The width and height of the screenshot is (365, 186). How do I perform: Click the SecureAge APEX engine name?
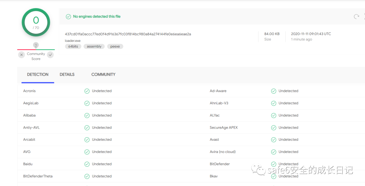pos(224,128)
